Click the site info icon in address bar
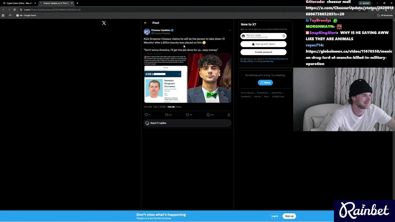The image size is (395, 222). (x=21, y=10)
